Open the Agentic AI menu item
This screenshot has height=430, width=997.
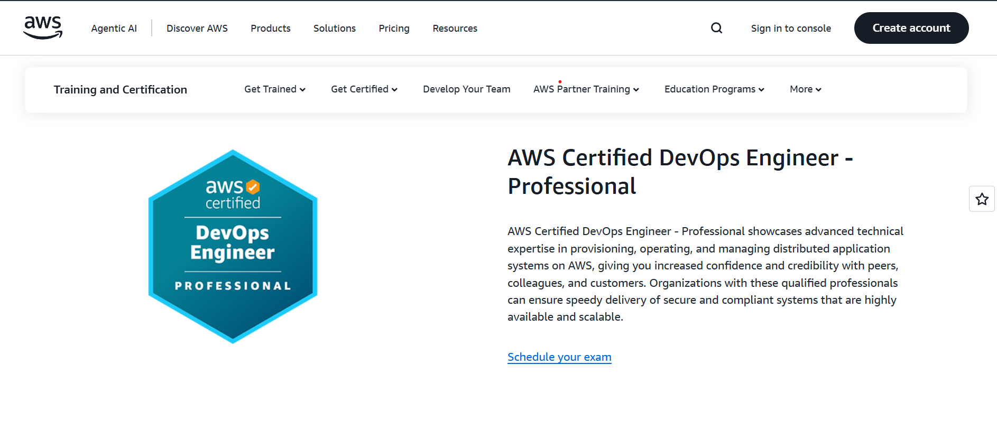click(x=114, y=29)
